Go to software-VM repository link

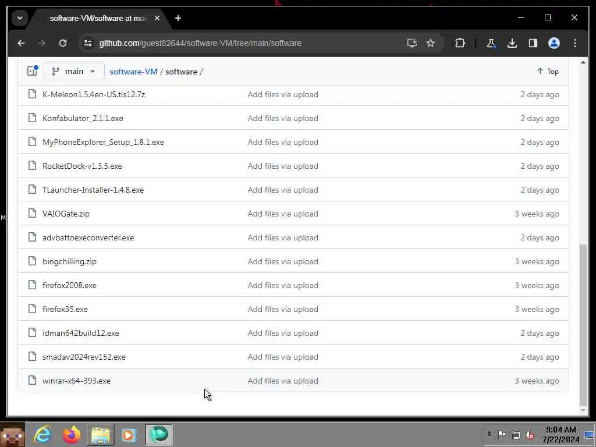click(x=133, y=72)
